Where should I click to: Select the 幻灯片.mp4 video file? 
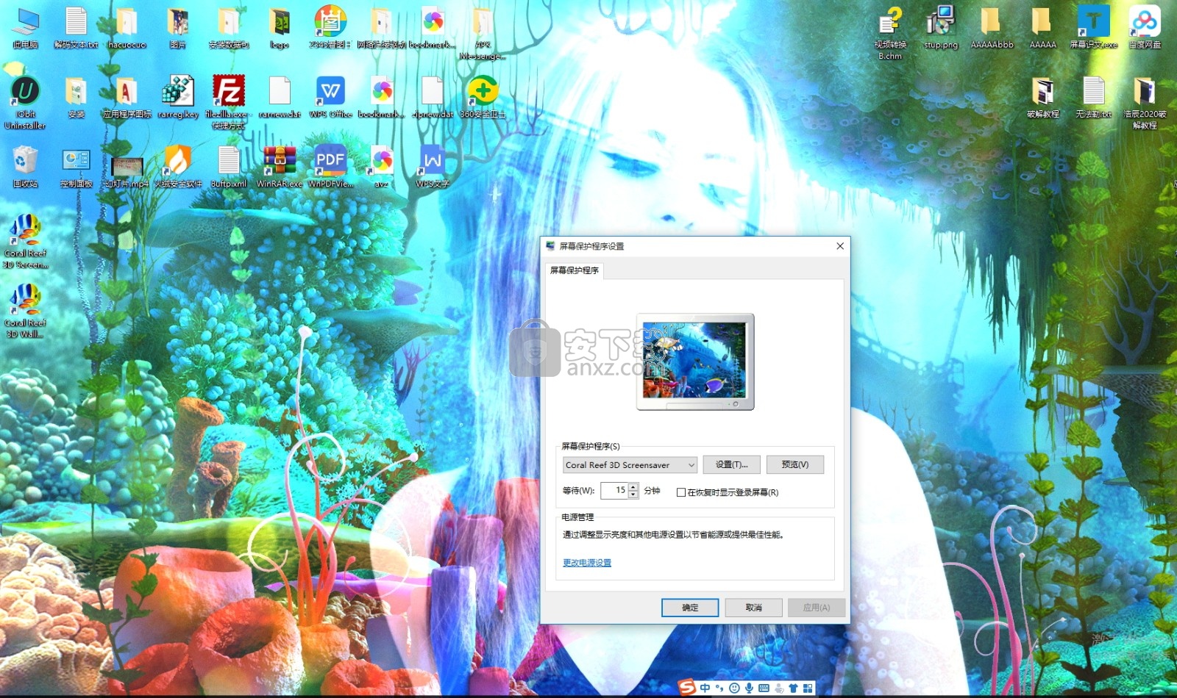click(x=127, y=170)
